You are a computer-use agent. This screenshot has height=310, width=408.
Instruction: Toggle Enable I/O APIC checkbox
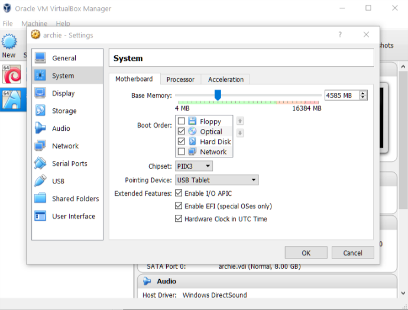point(179,193)
